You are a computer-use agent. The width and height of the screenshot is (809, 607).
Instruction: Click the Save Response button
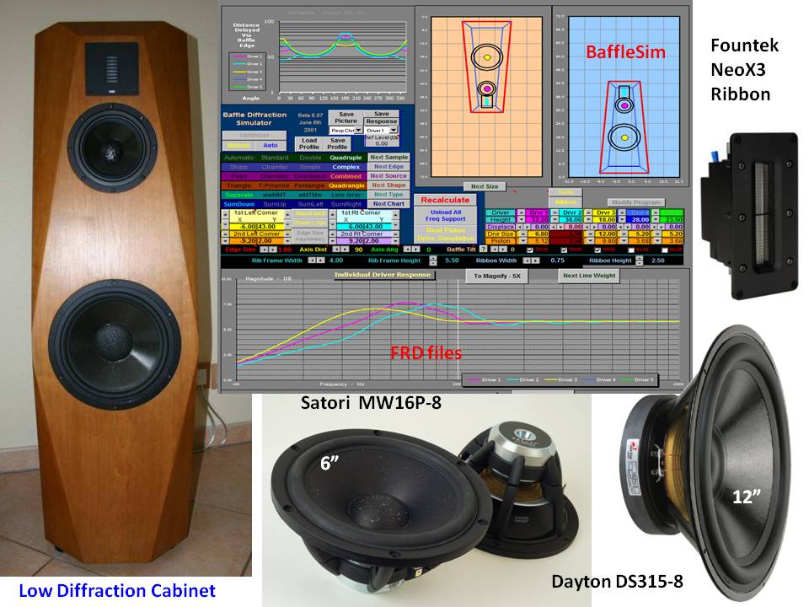click(381, 118)
